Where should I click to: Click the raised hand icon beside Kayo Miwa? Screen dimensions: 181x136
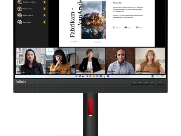coord(44,22)
